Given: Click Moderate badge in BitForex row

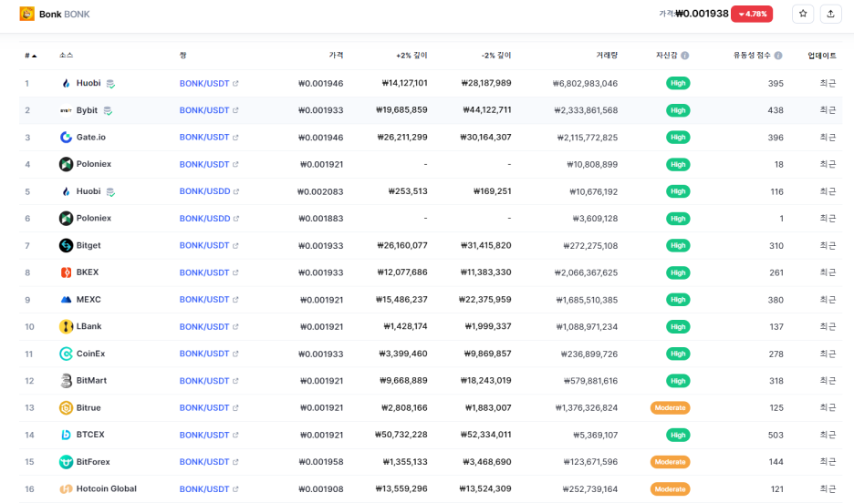Looking at the screenshot, I should pyautogui.click(x=670, y=462).
